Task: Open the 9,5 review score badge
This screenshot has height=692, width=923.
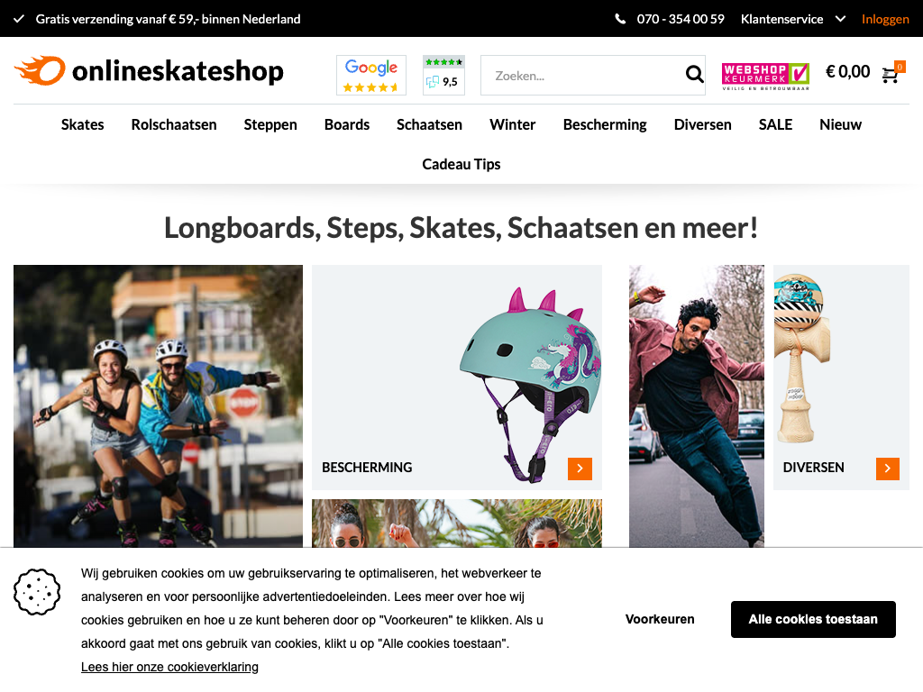Action: [443, 75]
